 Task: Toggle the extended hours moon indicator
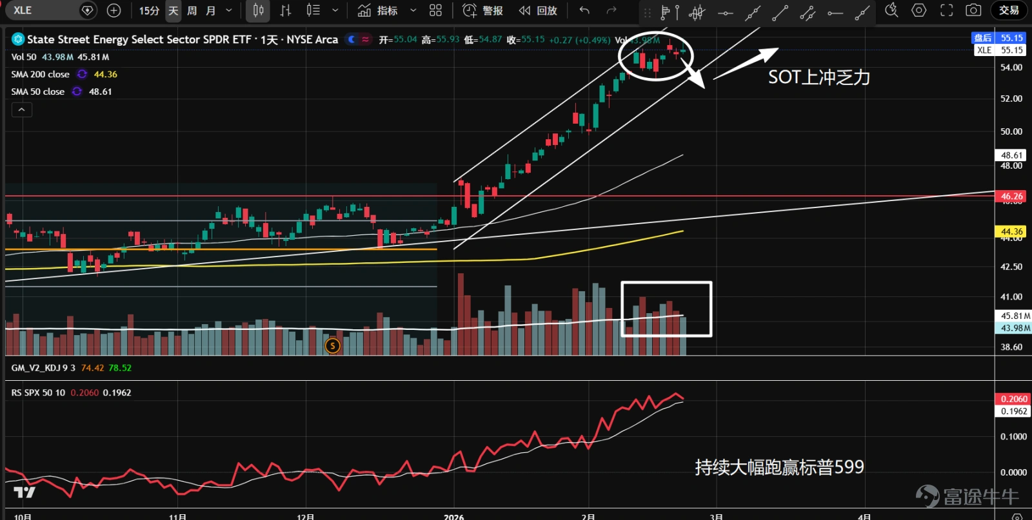352,39
